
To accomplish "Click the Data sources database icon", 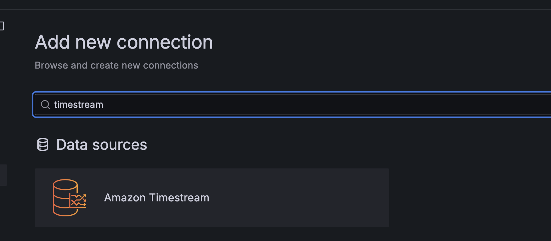I will click(x=43, y=145).
